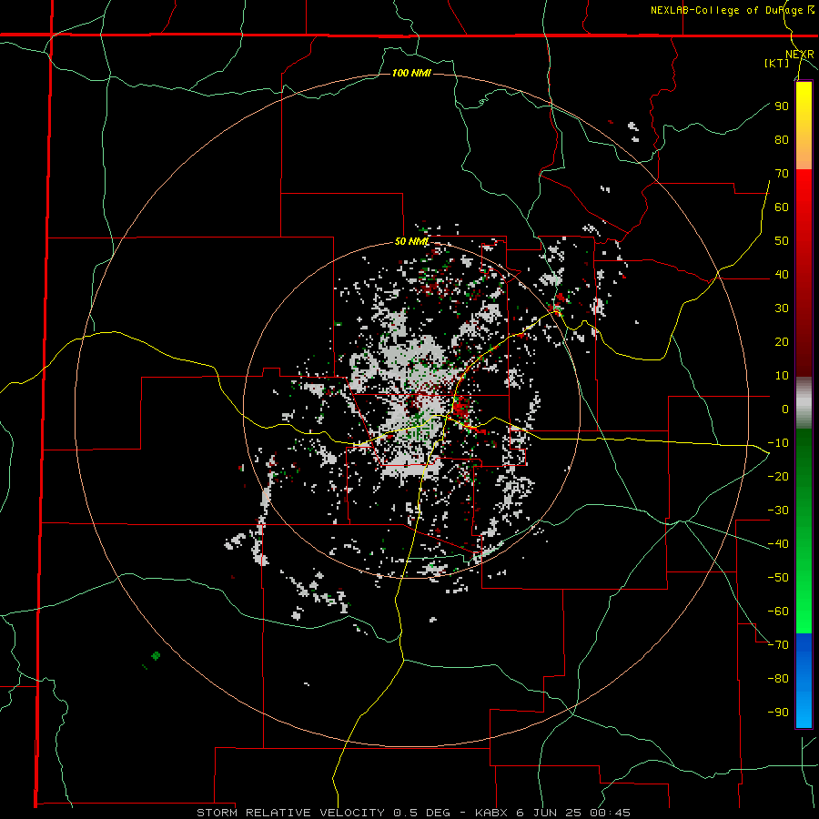The image size is (819, 819).
Task: Click the -40 scale label
Action: point(778,544)
